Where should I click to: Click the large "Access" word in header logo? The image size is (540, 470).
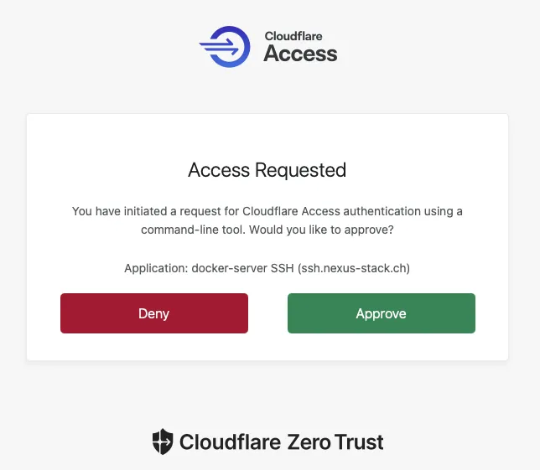tap(300, 54)
